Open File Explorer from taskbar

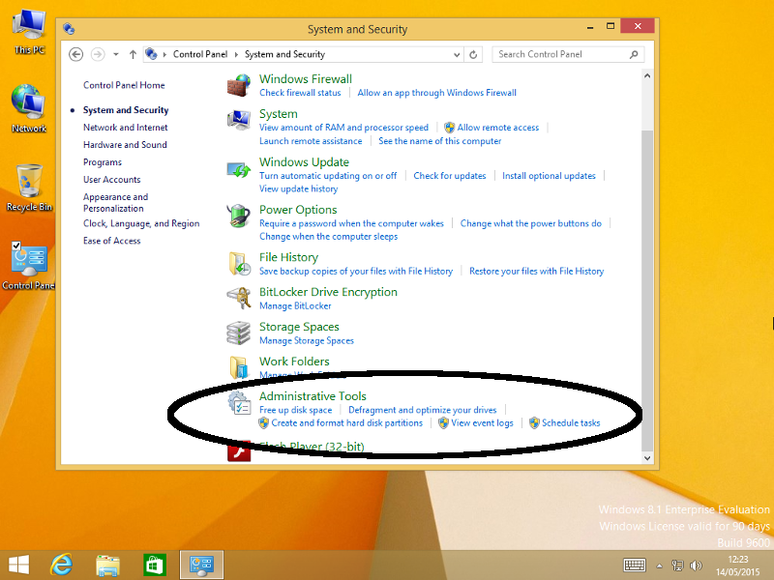click(x=107, y=565)
